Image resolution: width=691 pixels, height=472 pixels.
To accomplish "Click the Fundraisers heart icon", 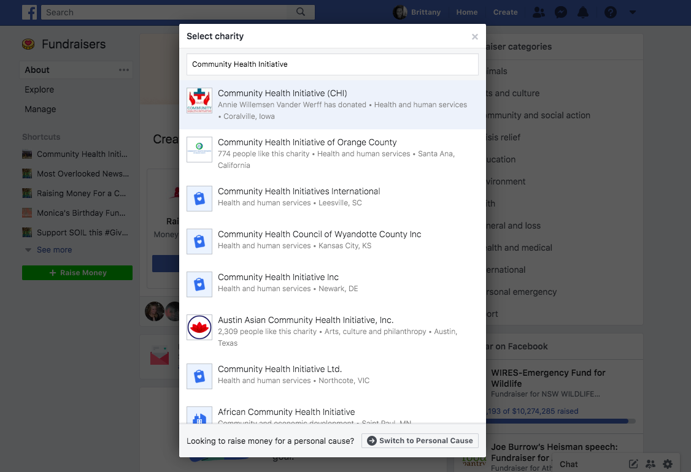I will click(28, 44).
